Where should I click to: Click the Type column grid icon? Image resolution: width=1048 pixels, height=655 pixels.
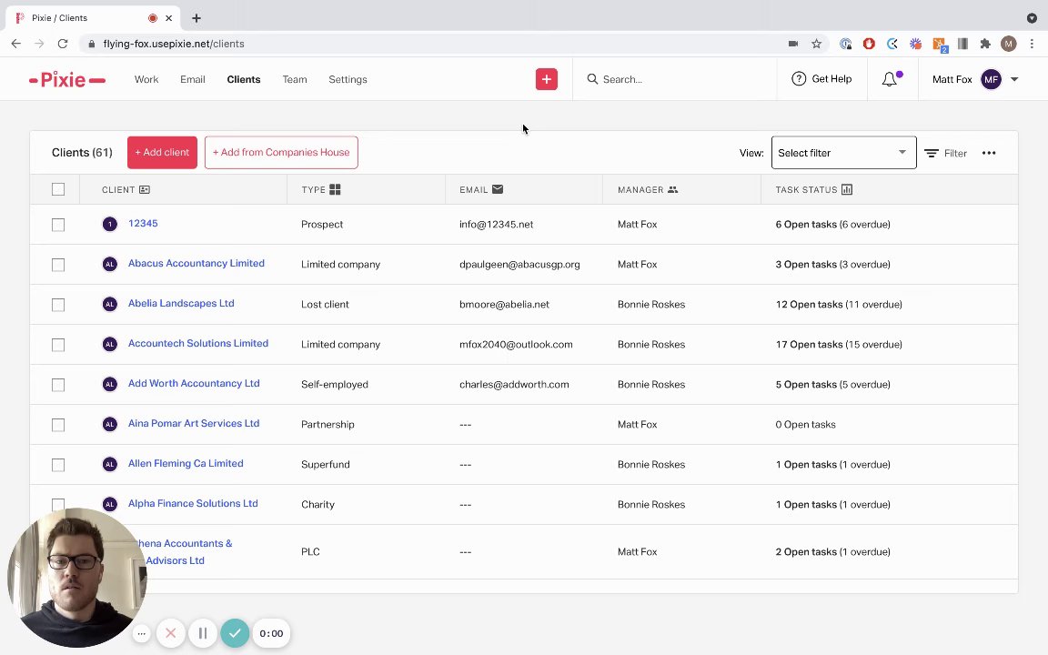(x=335, y=189)
